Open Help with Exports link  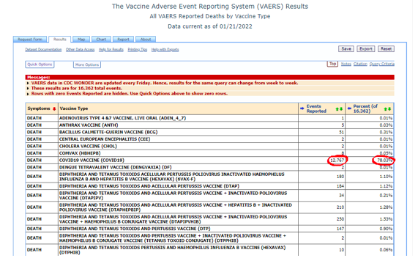[165, 50]
